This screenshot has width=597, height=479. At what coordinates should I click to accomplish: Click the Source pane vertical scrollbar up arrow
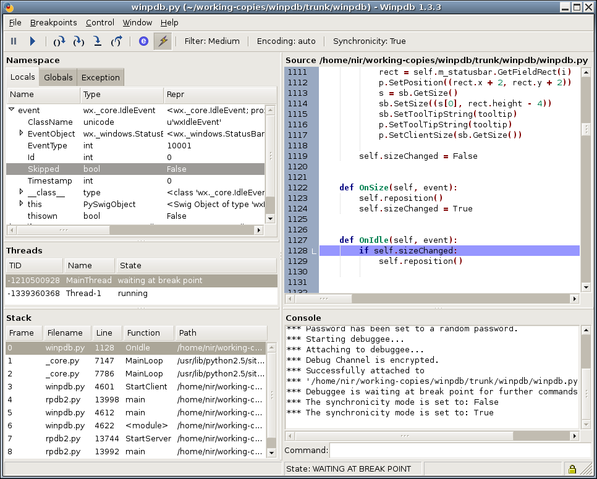[586, 72]
